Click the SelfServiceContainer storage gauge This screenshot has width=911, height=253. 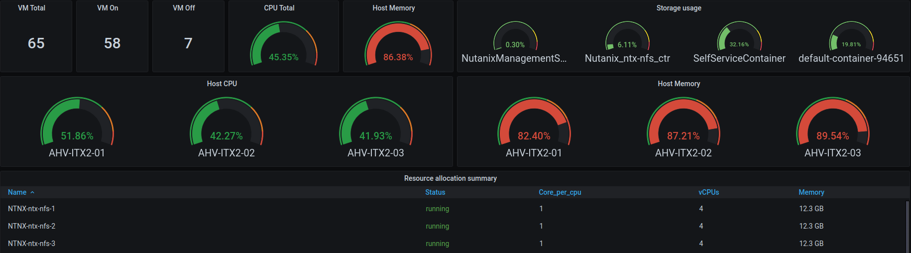[x=739, y=37]
